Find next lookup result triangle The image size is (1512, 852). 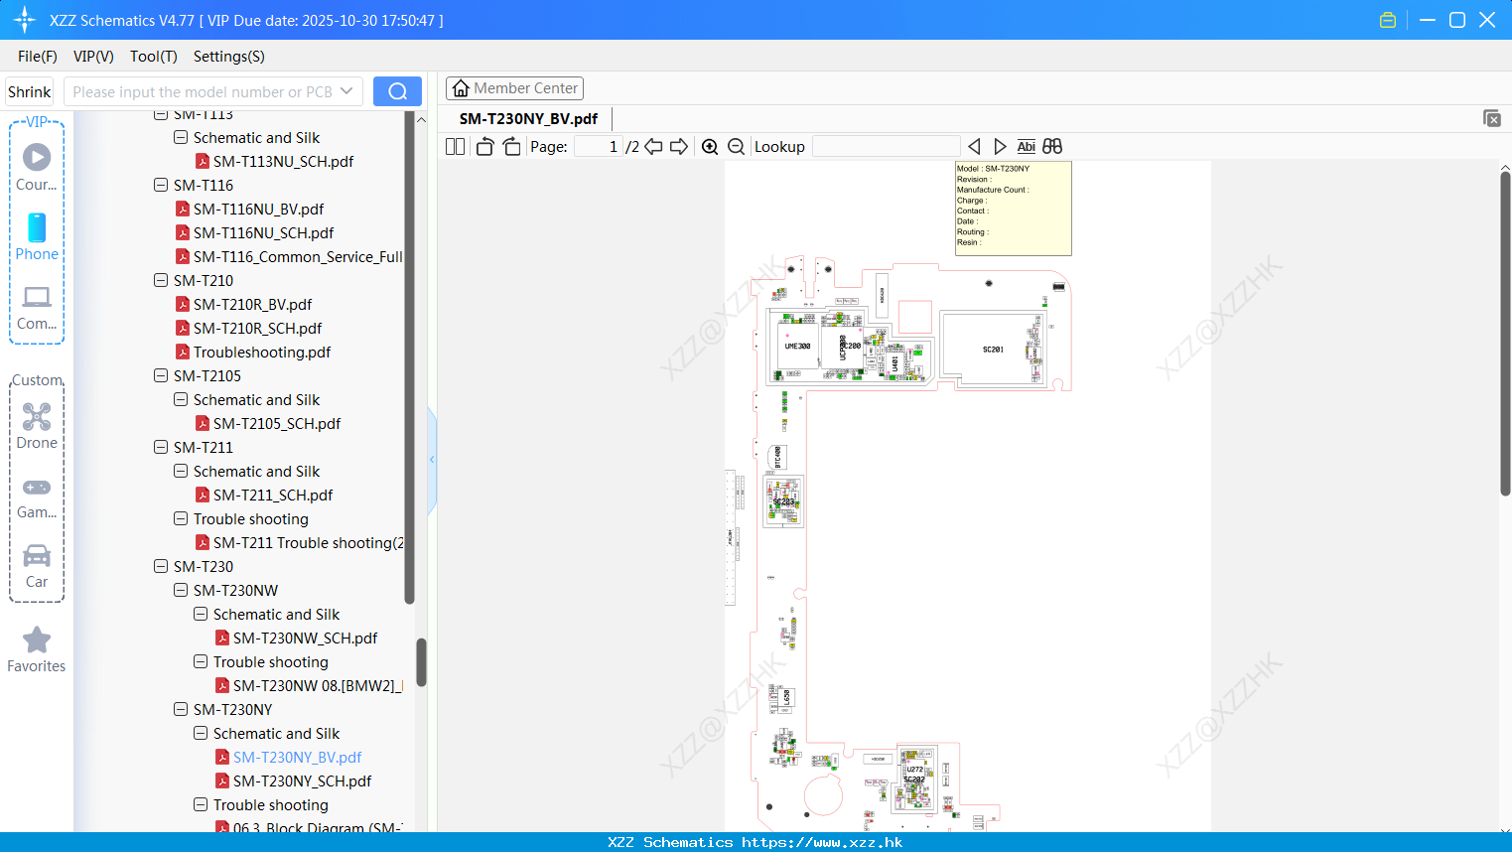click(x=1000, y=146)
